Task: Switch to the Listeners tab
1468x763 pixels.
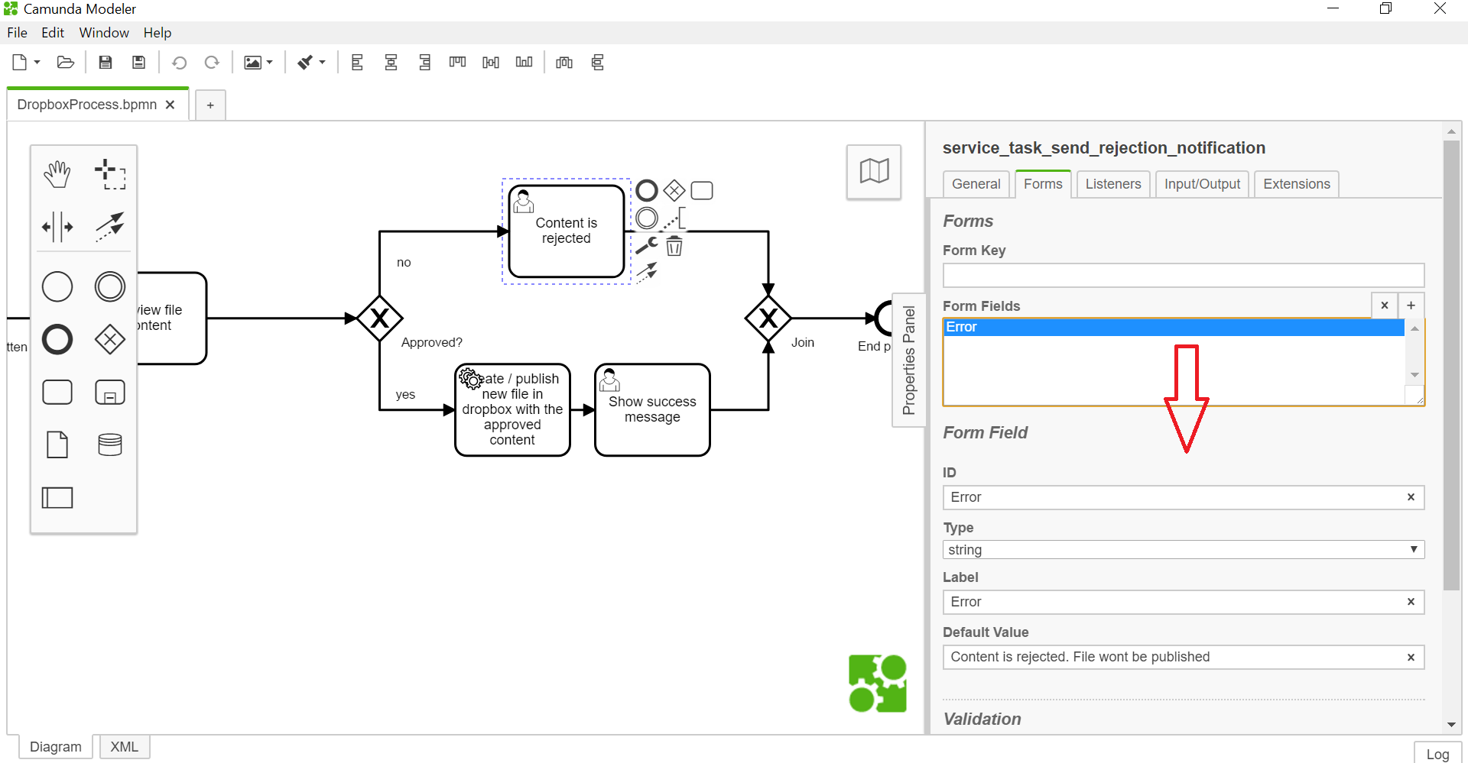Action: (1113, 184)
